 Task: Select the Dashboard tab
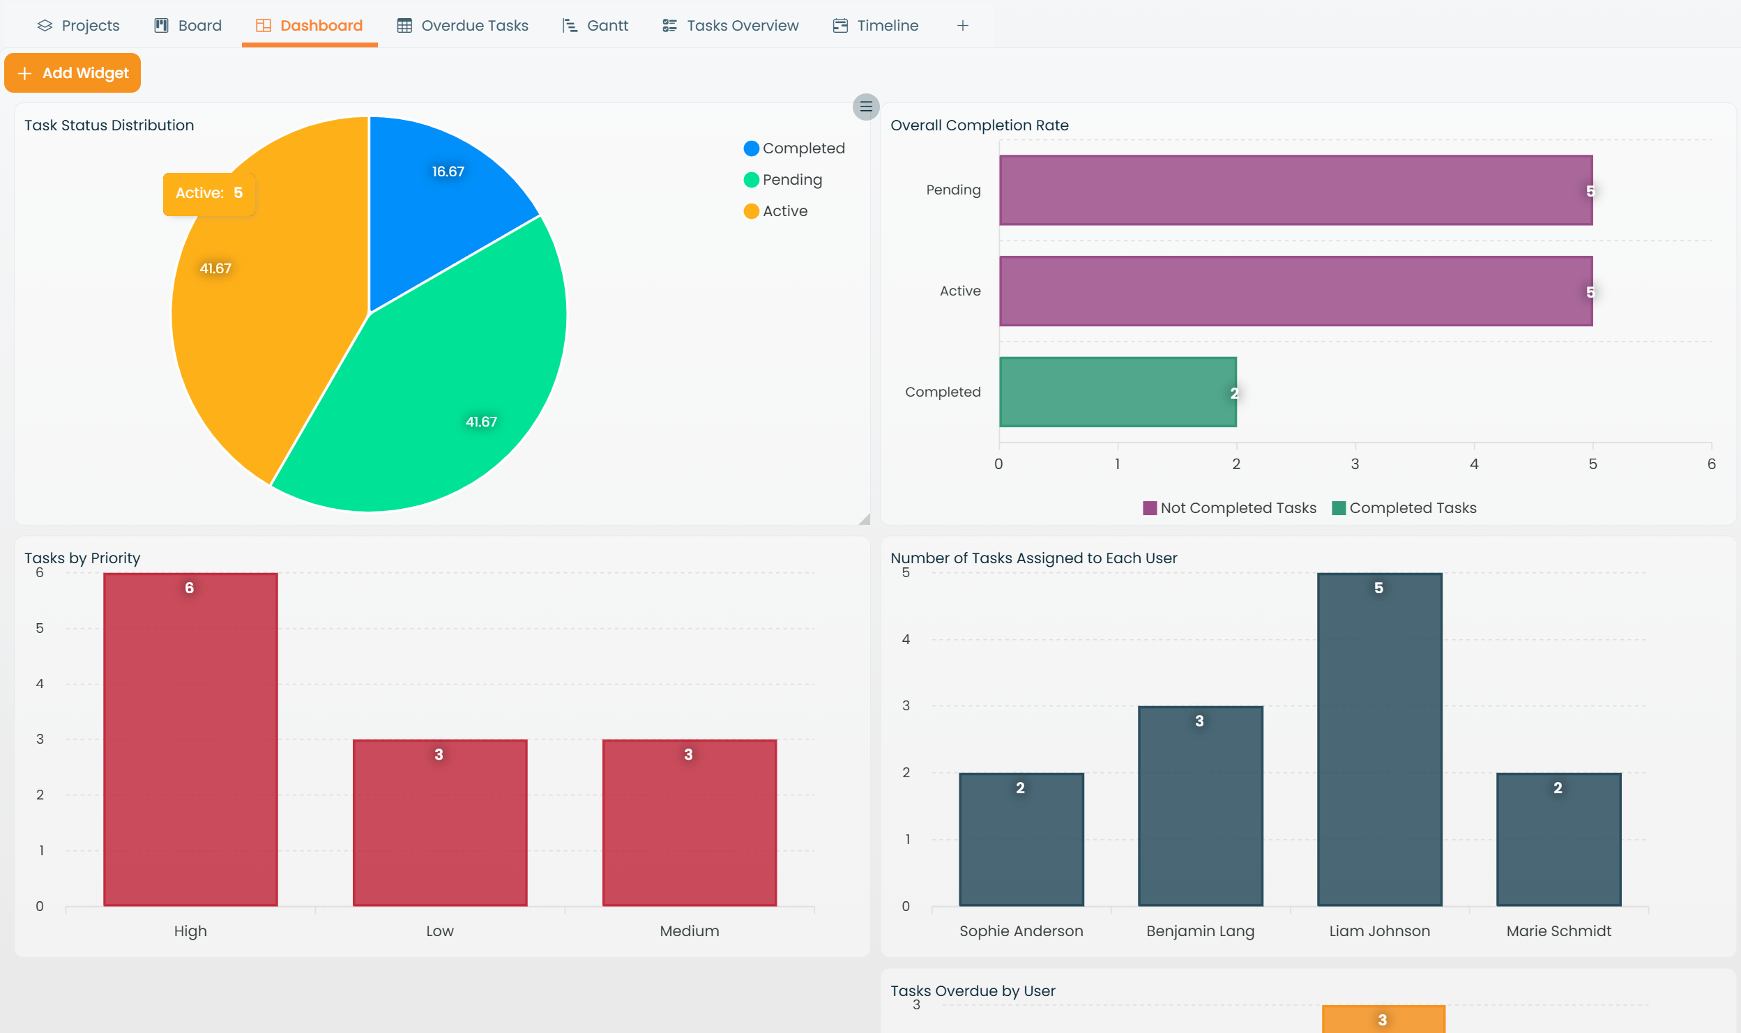tap(310, 26)
